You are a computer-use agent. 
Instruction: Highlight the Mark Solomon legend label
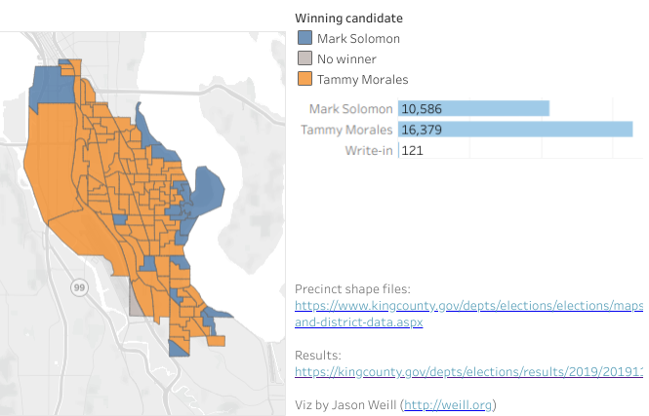coord(358,38)
